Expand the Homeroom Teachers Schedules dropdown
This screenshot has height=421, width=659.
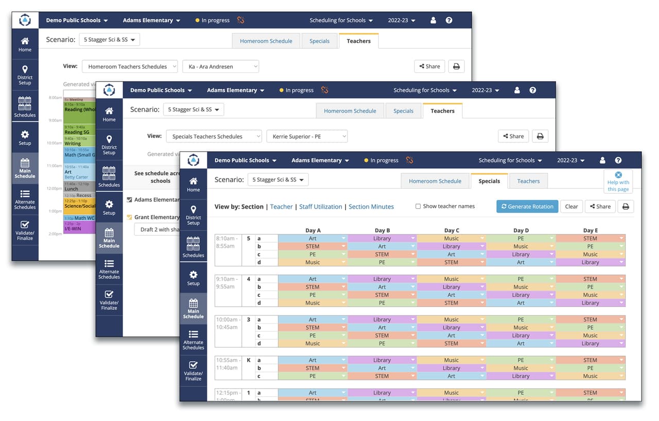129,66
